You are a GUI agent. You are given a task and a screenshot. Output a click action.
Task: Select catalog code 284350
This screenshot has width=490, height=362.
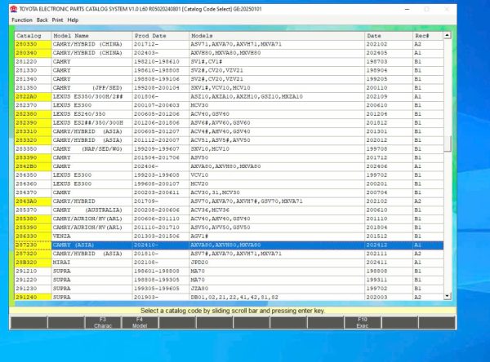33,175
